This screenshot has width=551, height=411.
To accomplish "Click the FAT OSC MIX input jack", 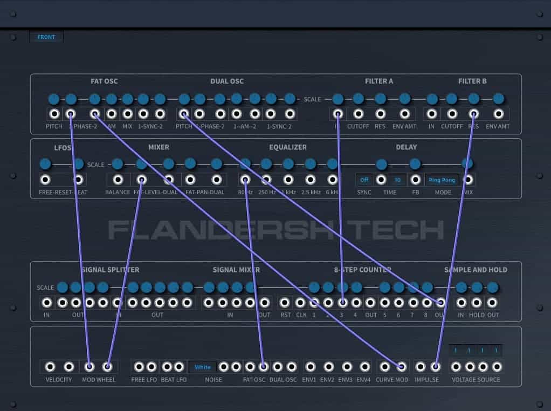I will [x=128, y=114].
